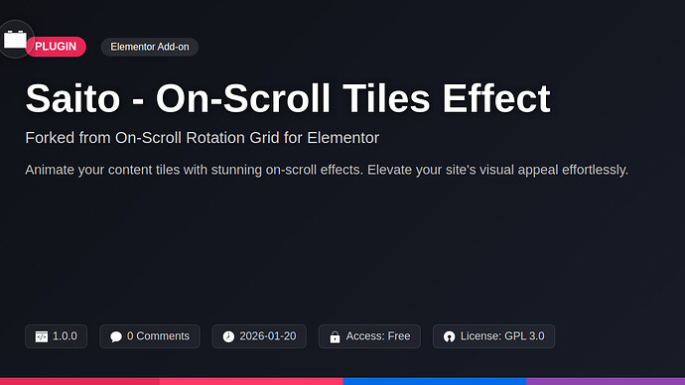Click the plugin briefcase icon
Image resolution: width=685 pixels, height=385 pixels.
[x=15, y=40]
